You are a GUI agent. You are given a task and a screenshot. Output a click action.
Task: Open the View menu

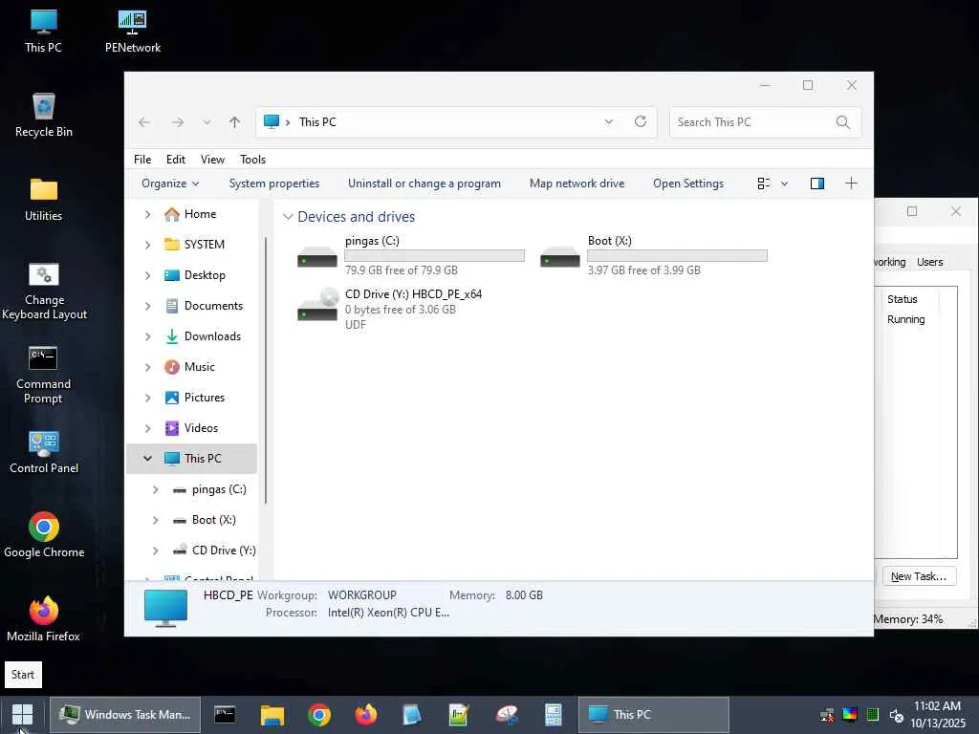pyautogui.click(x=212, y=160)
